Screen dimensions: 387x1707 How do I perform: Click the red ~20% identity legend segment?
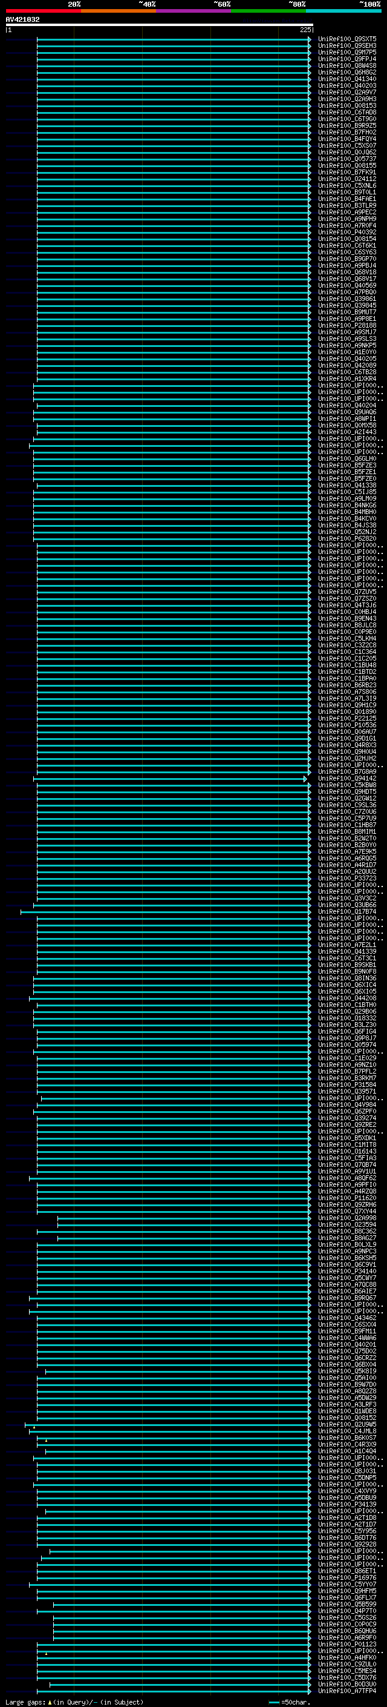point(43,11)
